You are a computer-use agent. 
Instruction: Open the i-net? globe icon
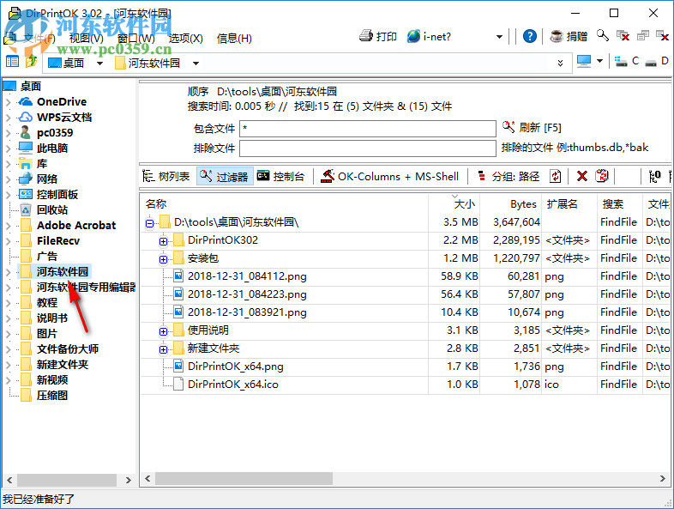coord(413,36)
